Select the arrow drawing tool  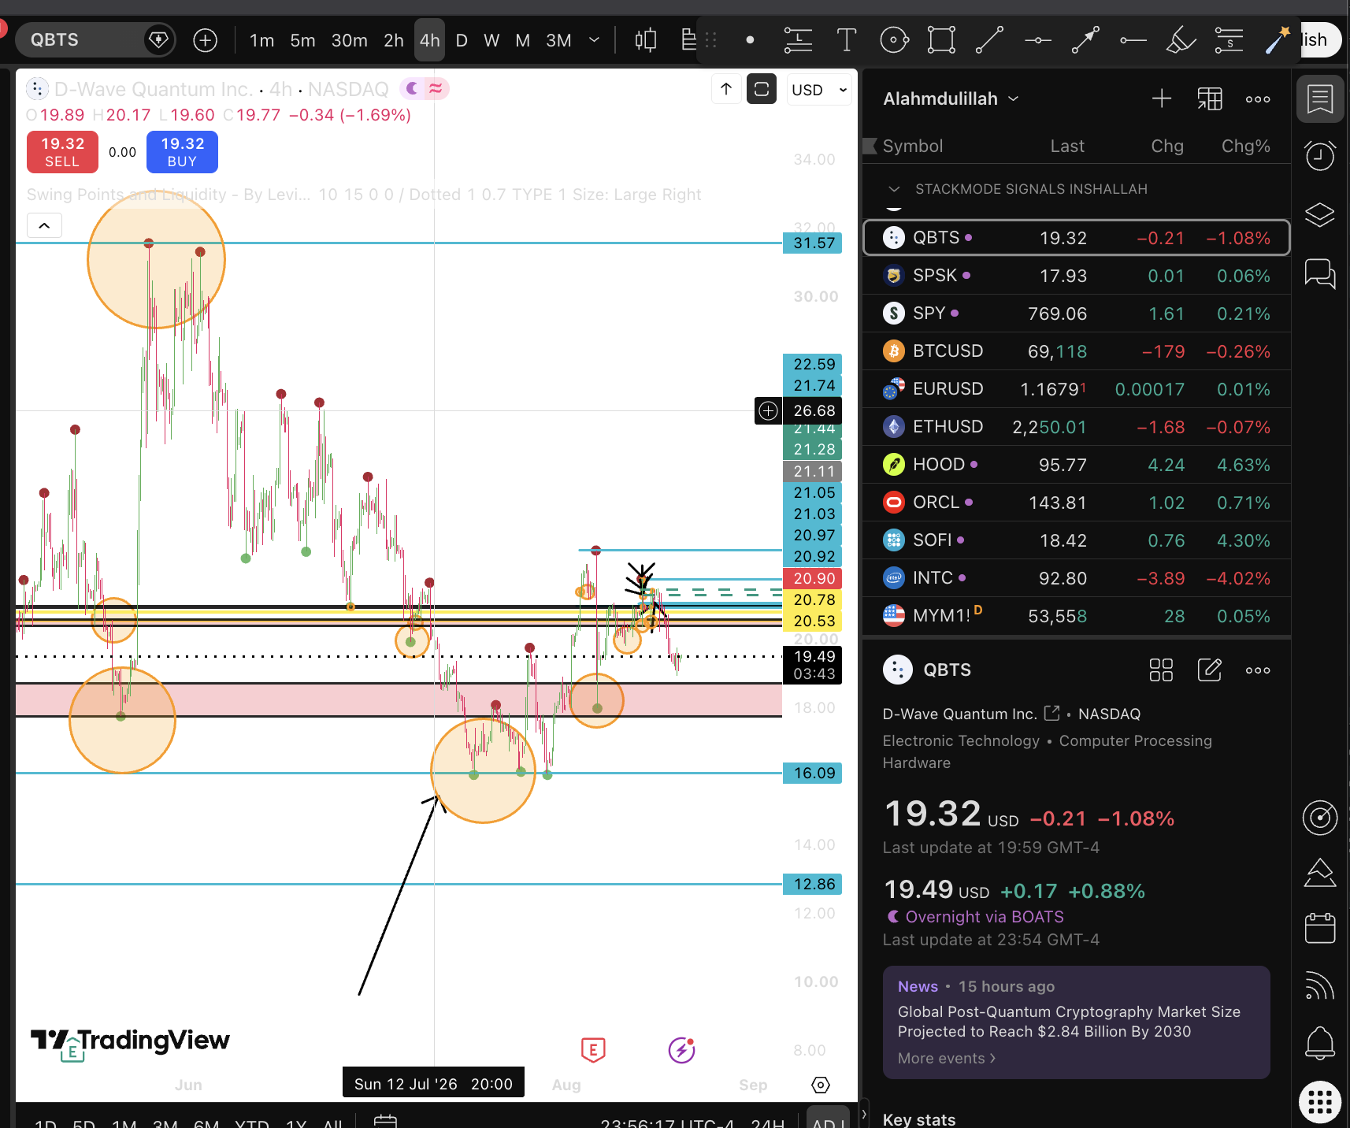1085,39
